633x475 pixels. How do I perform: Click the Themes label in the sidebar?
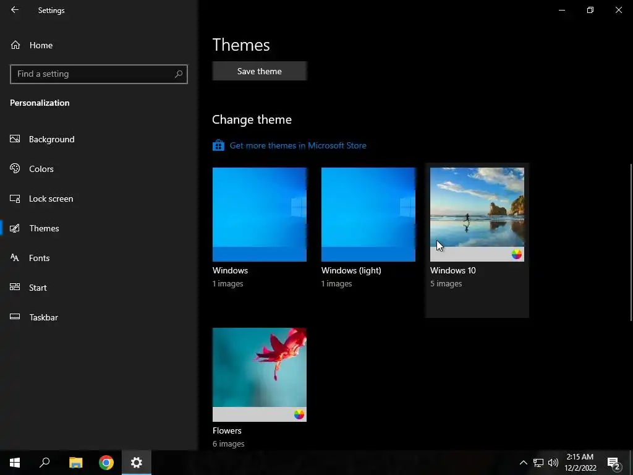(44, 228)
